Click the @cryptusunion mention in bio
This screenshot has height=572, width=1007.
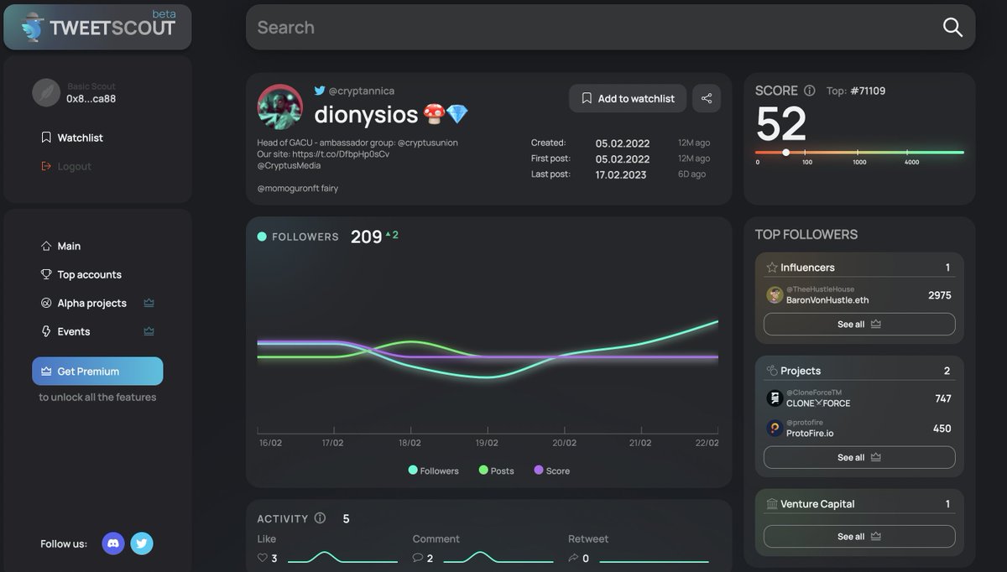427,143
